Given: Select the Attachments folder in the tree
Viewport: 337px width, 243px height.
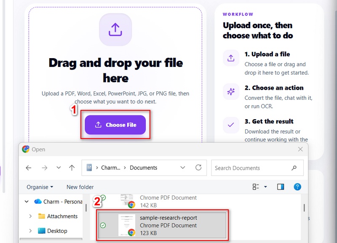Looking at the screenshot, I should tap(58, 216).
